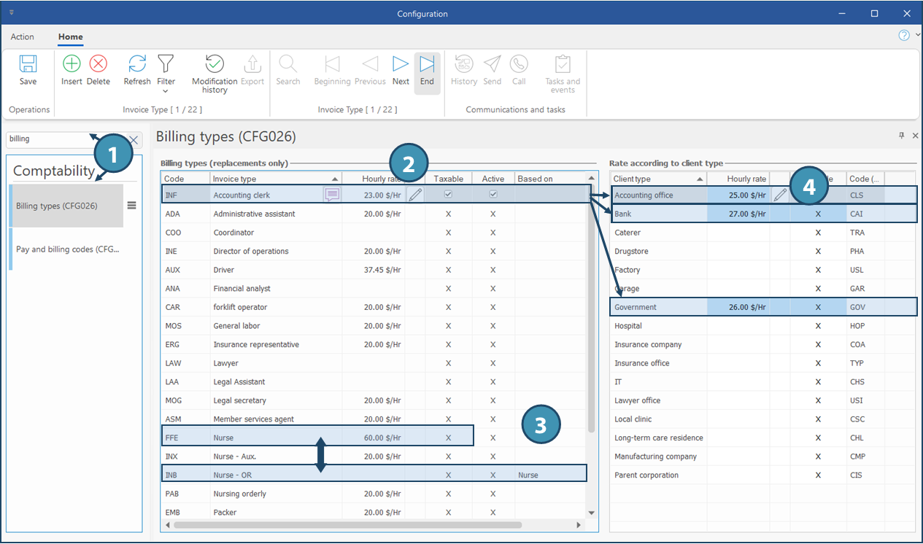Toggle Taxable mark for Administrative assistant row
Viewport: 923px width, 544px height.
[x=448, y=214]
